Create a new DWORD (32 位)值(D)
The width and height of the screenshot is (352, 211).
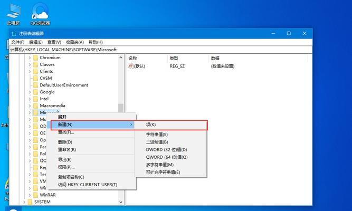pos(170,150)
